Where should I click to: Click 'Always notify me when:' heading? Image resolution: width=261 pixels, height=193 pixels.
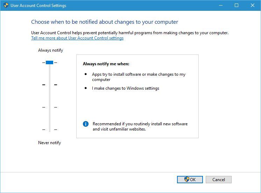click(x=106, y=64)
